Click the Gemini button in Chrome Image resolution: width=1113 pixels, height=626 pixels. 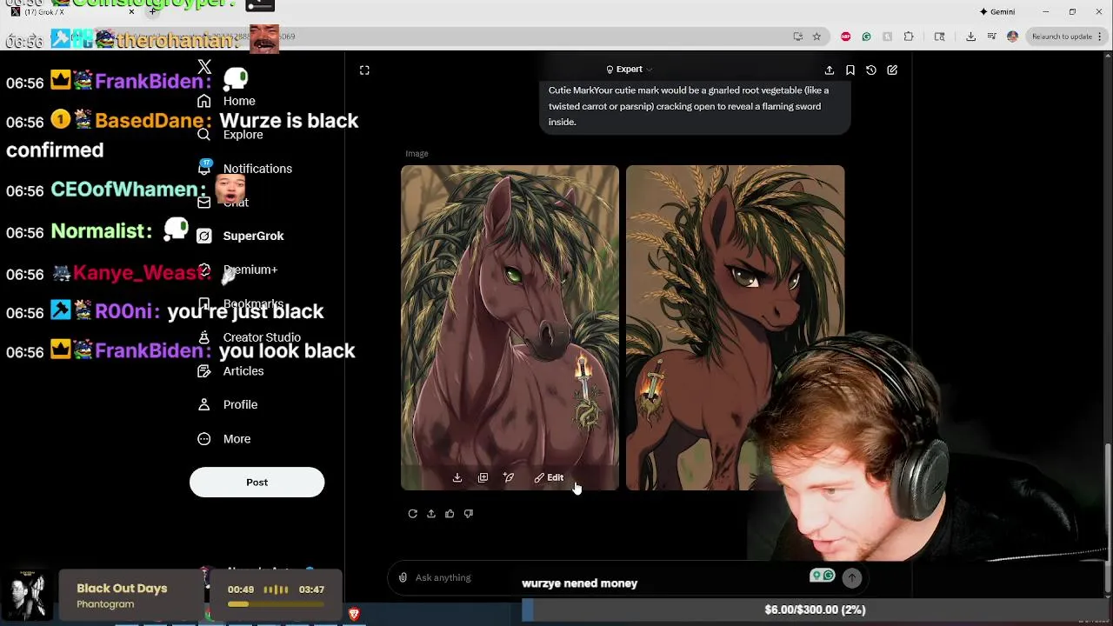997,12
